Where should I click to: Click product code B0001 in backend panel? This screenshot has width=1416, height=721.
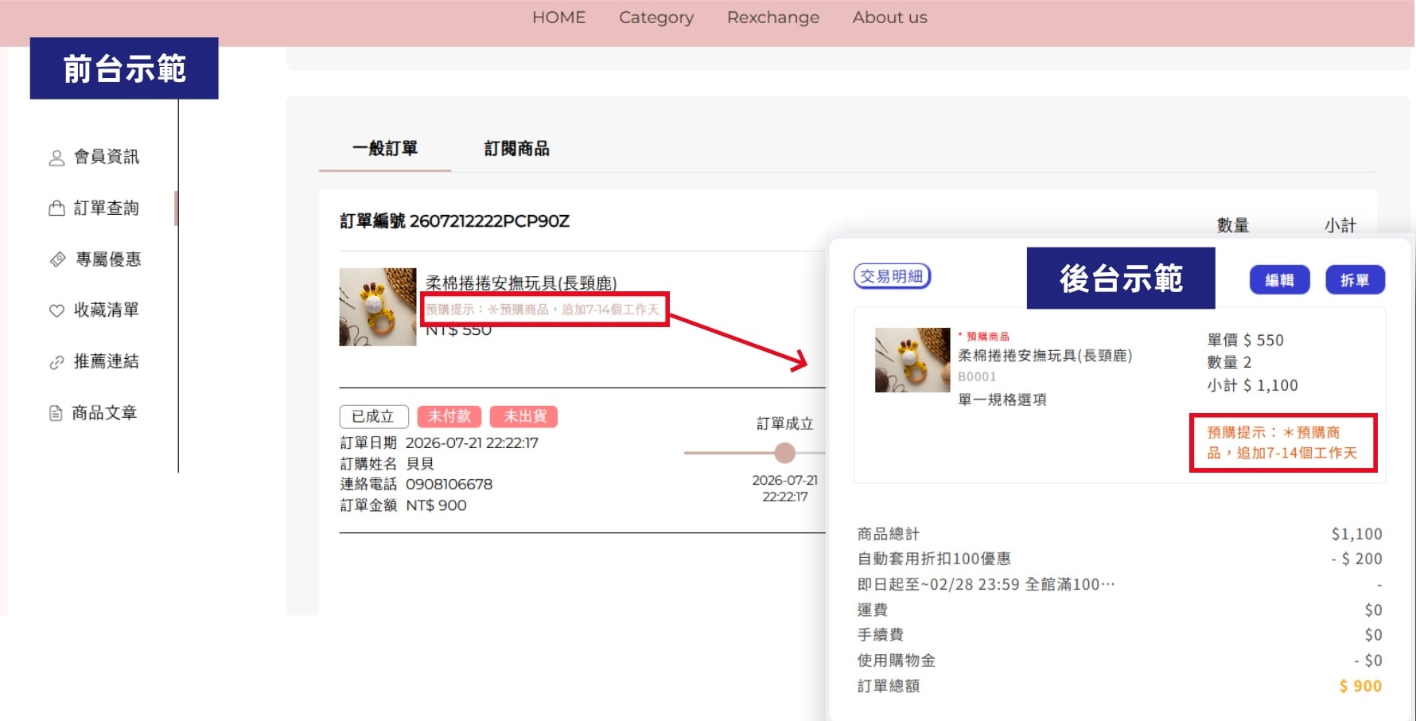click(977, 377)
